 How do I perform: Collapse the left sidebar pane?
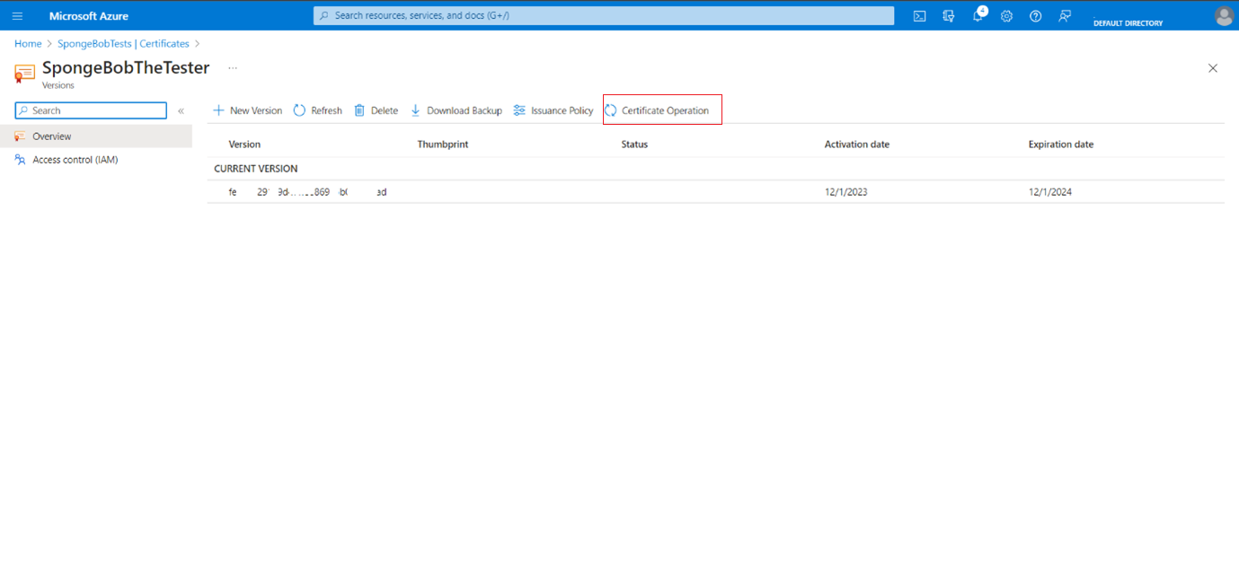coord(181,110)
